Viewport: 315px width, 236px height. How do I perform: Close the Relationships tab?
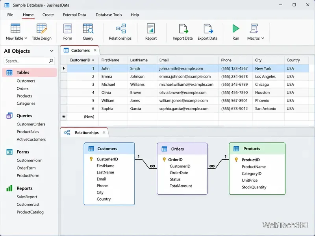tap(104, 133)
